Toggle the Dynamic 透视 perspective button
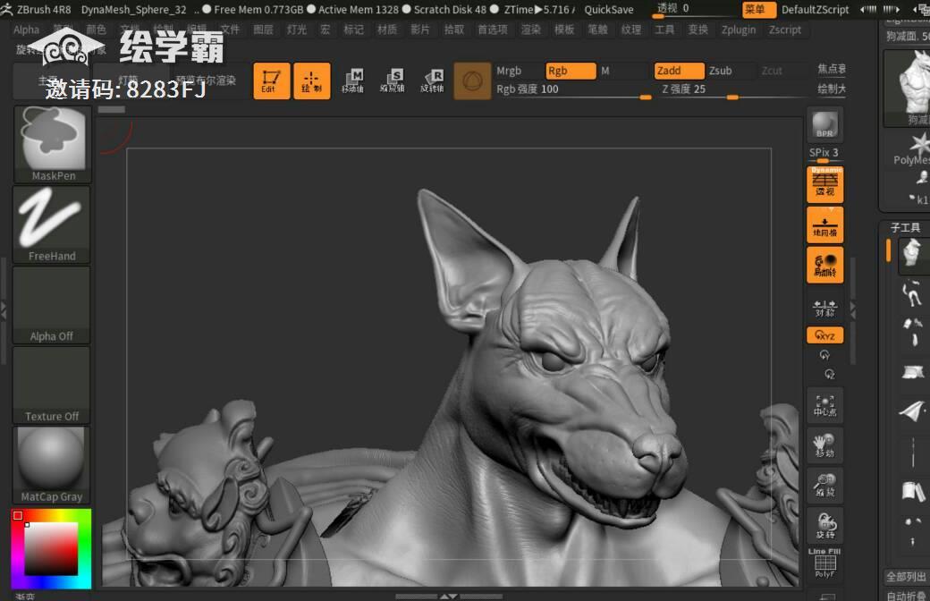Screen dimensions: 930x601 824,184
